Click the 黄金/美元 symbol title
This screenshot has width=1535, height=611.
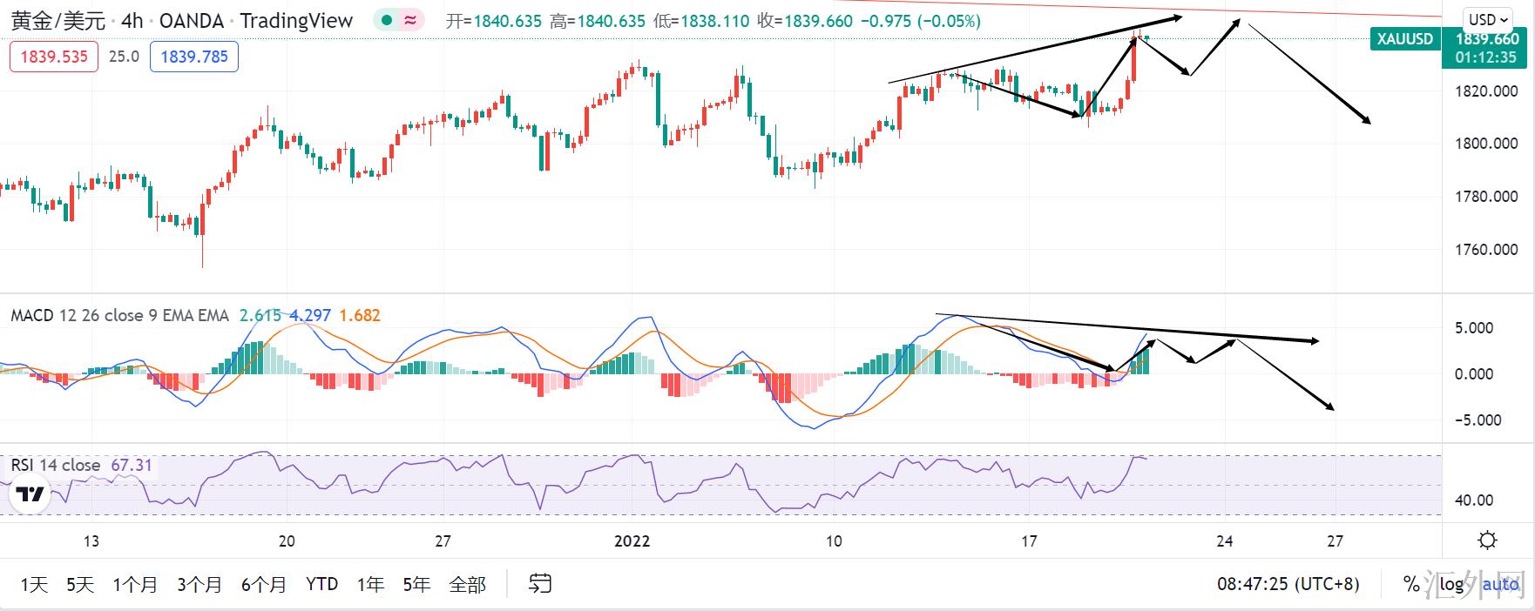(x=58, y=21)
